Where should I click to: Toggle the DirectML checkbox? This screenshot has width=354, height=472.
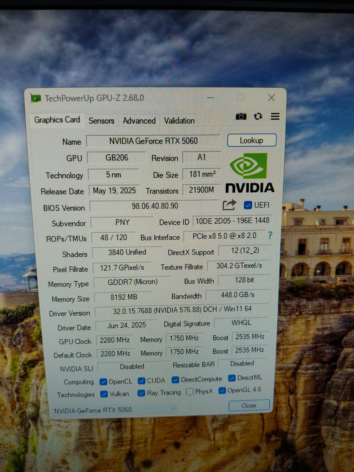pyautogui.click(x=232, y=378)
